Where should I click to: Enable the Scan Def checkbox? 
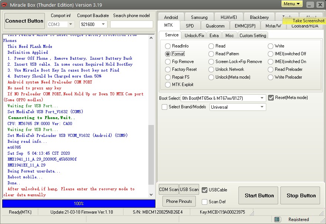click(205, 202)
